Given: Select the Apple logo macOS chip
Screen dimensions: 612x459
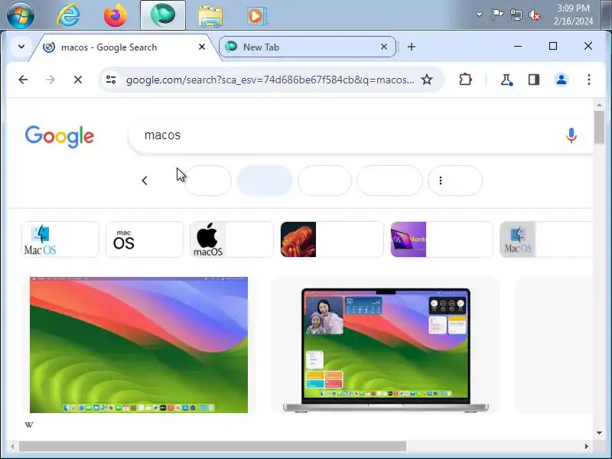Looking at the screenshot, I should tap(232, 239).
